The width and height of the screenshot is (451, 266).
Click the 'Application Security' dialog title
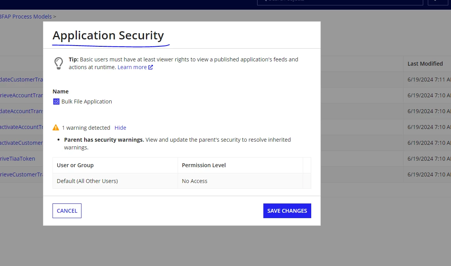108,36
